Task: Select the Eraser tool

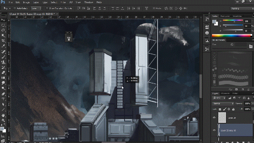Action: point(3,73)
